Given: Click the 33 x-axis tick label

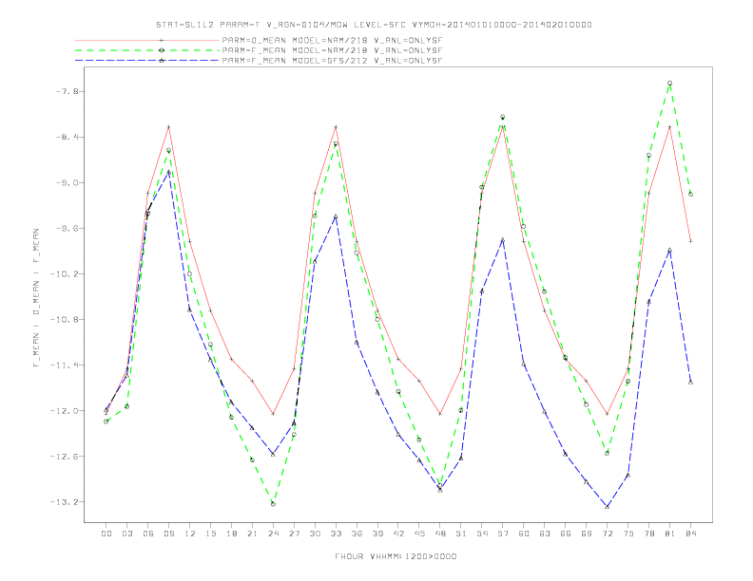Looking at the screenshot, I should pos(336,534).
